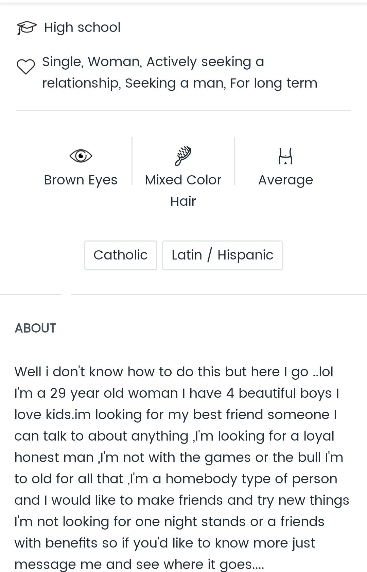Tap the heart relationship status icon
This screenshot has width=367, height=572.
(x=26, y=67)
